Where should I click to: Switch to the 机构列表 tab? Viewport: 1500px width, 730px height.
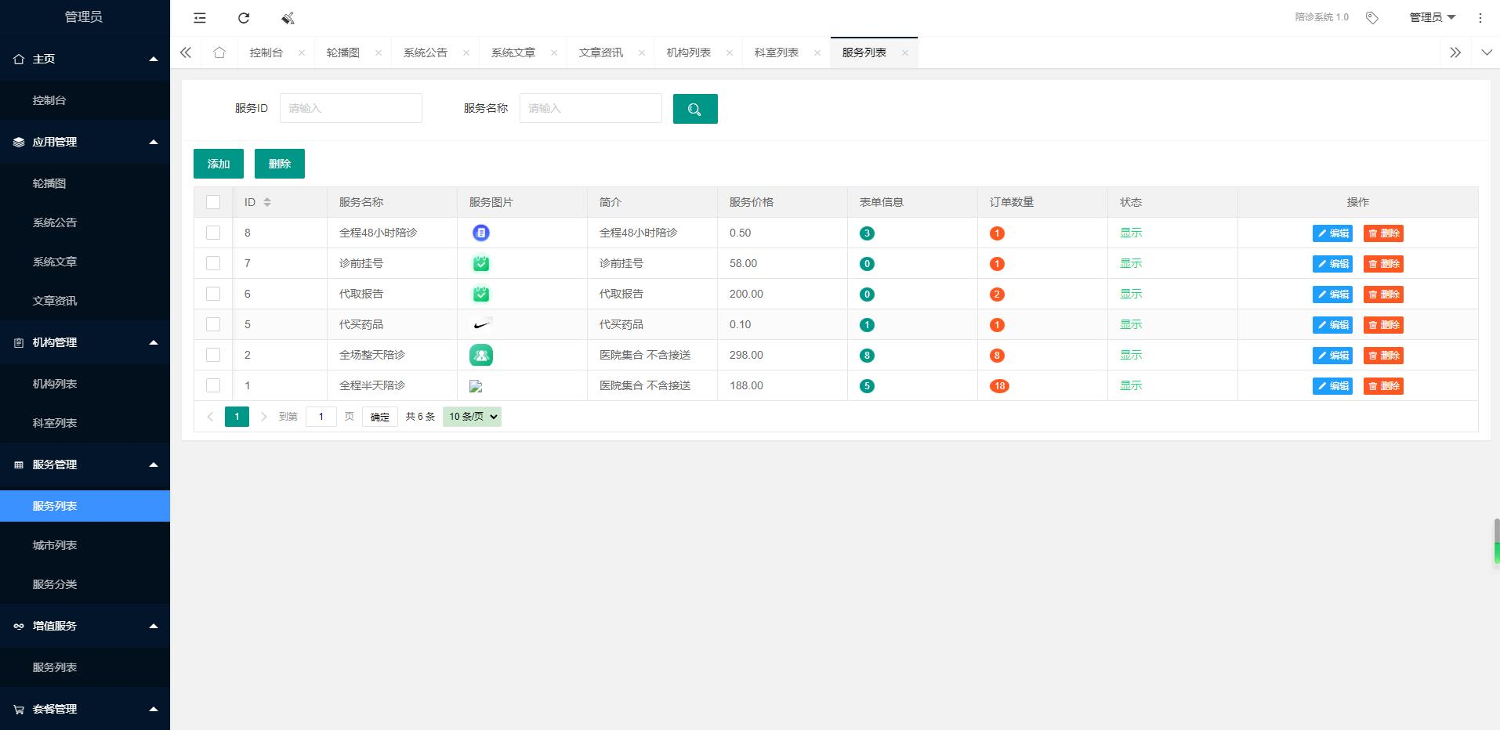689,52
